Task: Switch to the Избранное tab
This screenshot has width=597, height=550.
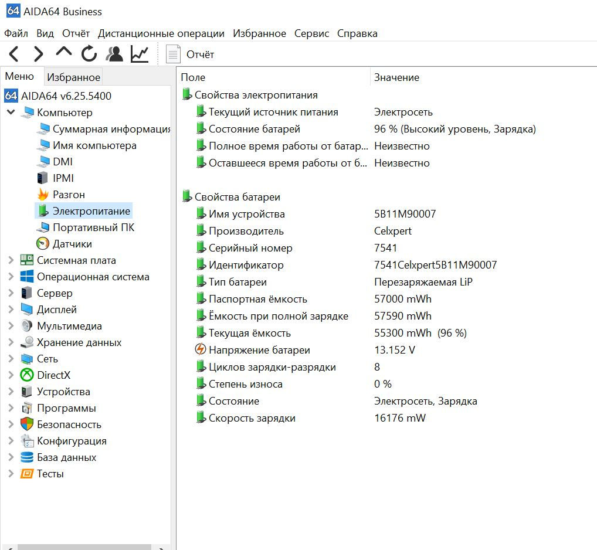Action: point(73,77)
